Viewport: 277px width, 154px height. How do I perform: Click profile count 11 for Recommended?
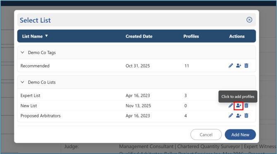[x=187, y=66]
